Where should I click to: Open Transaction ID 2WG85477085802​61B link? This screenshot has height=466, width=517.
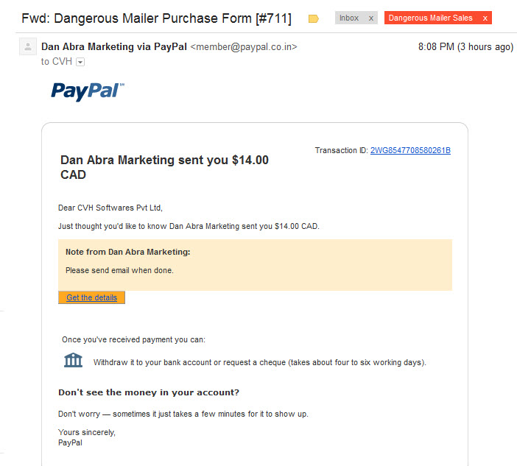pos(410,150)
